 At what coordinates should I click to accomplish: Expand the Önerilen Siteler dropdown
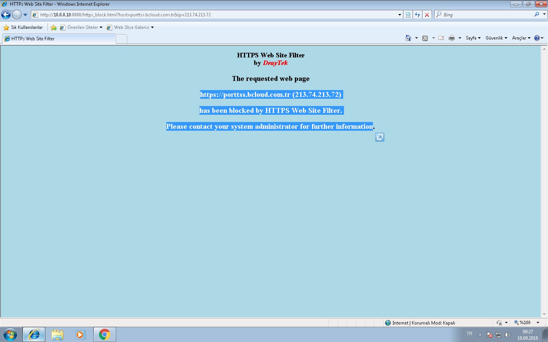(101, 27)
